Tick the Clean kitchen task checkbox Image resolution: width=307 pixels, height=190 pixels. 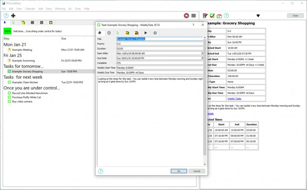[x=9, y=82]
